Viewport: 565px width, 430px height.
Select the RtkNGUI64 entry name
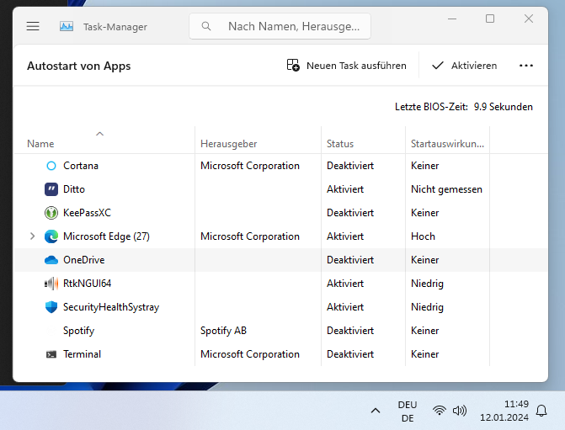point(88,284)
